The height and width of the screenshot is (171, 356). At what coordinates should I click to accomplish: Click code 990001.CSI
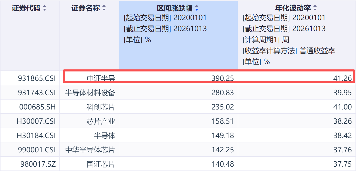coord(37,150)
